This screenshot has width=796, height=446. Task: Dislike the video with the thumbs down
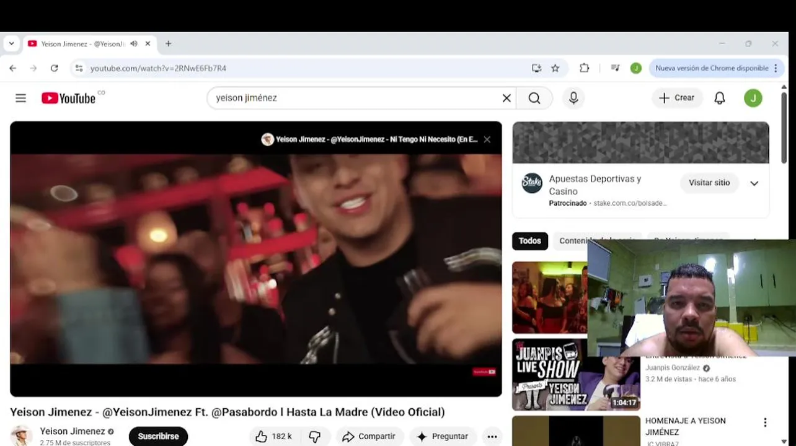click(315, 437)
